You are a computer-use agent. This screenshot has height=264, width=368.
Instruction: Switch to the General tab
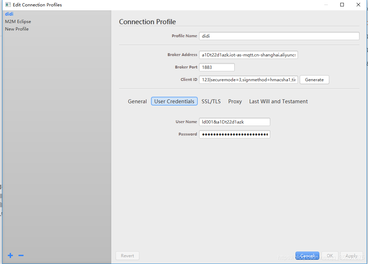137,101
